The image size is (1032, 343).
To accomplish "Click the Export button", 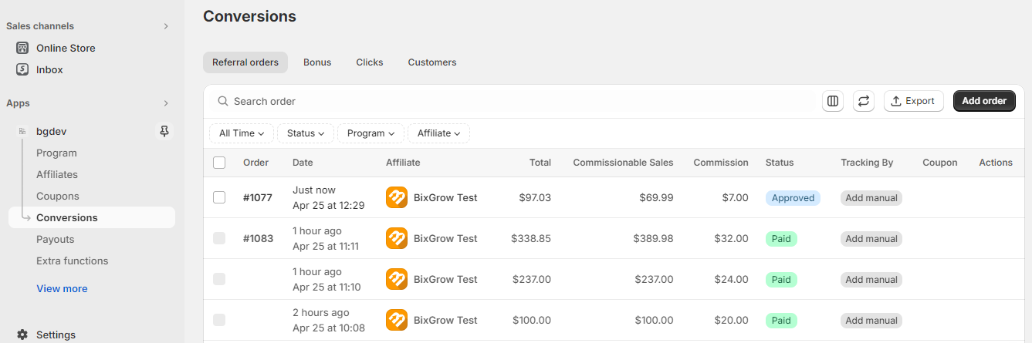I will tap(914, 101).
